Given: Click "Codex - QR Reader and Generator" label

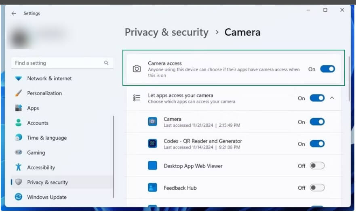Looking at the screenshot, I should [203, 141].
